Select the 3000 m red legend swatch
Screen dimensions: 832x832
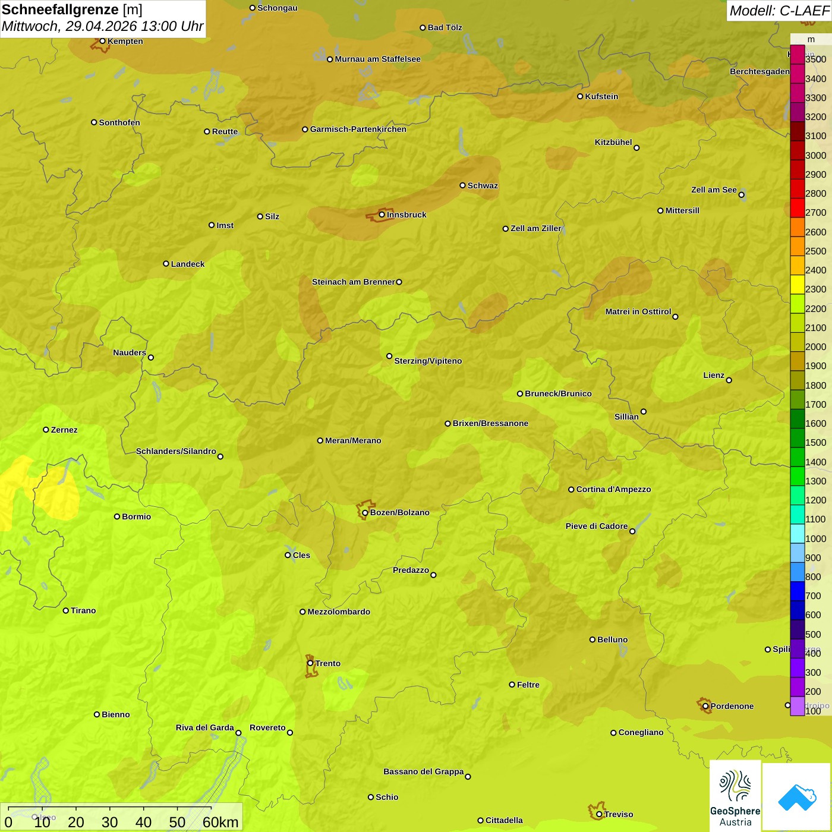(x=798, y=150)
